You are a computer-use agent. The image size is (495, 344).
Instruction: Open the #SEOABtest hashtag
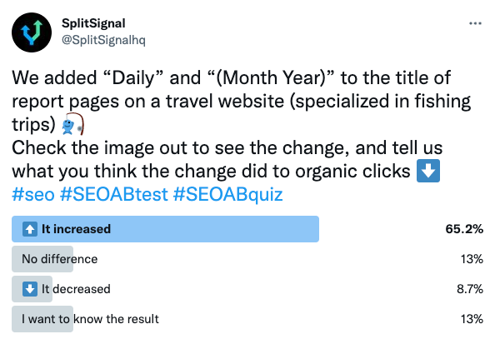pos(113,194)
